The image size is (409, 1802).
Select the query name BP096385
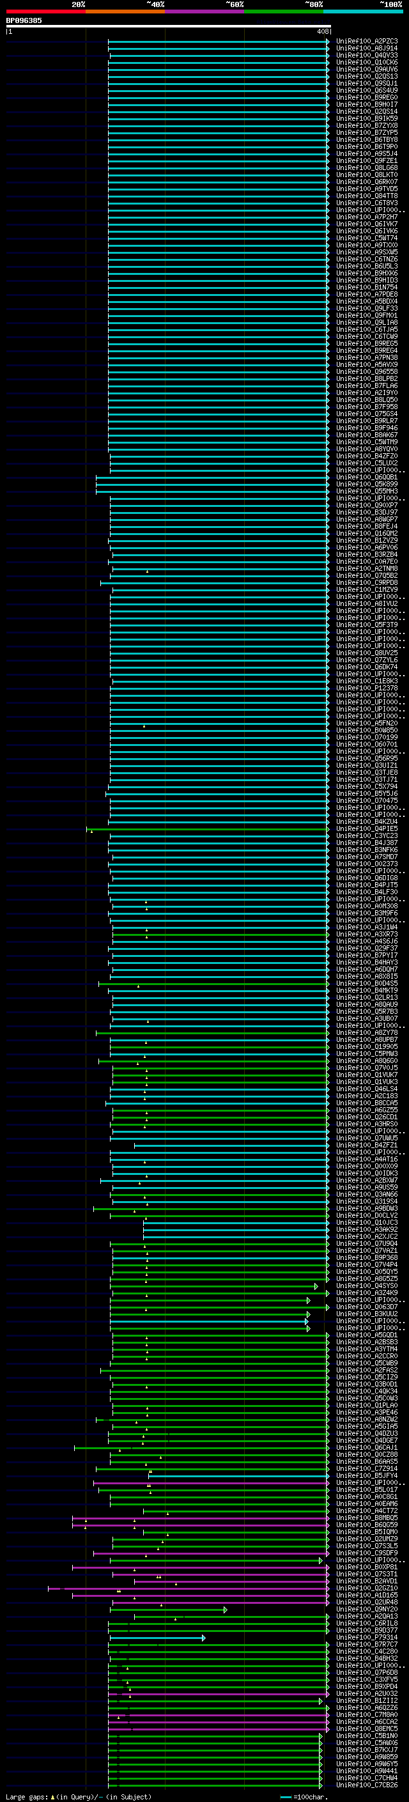pos(24,20)
